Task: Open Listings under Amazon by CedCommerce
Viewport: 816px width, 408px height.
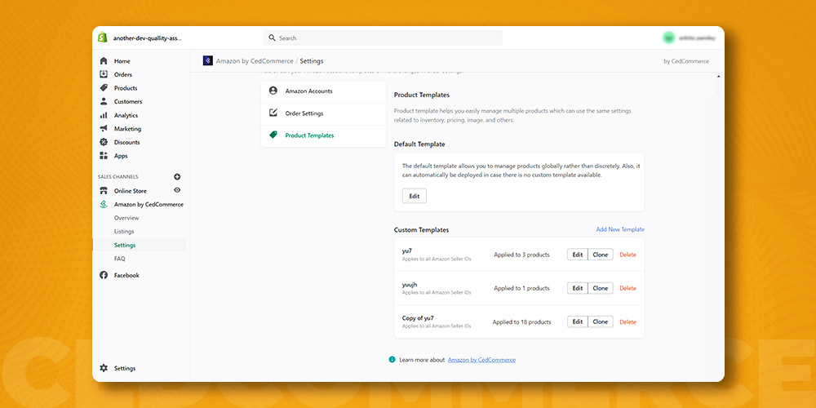Action: [x=124, y=232]
